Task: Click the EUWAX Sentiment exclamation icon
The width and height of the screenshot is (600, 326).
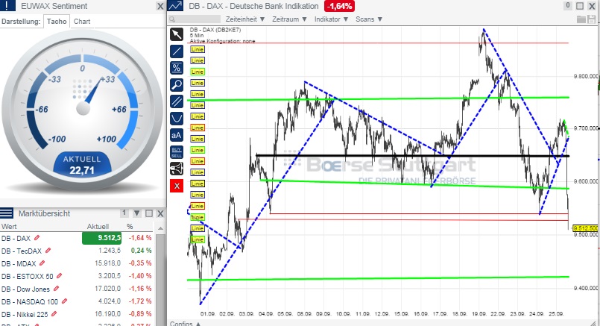Action: [x=7, y=6]
